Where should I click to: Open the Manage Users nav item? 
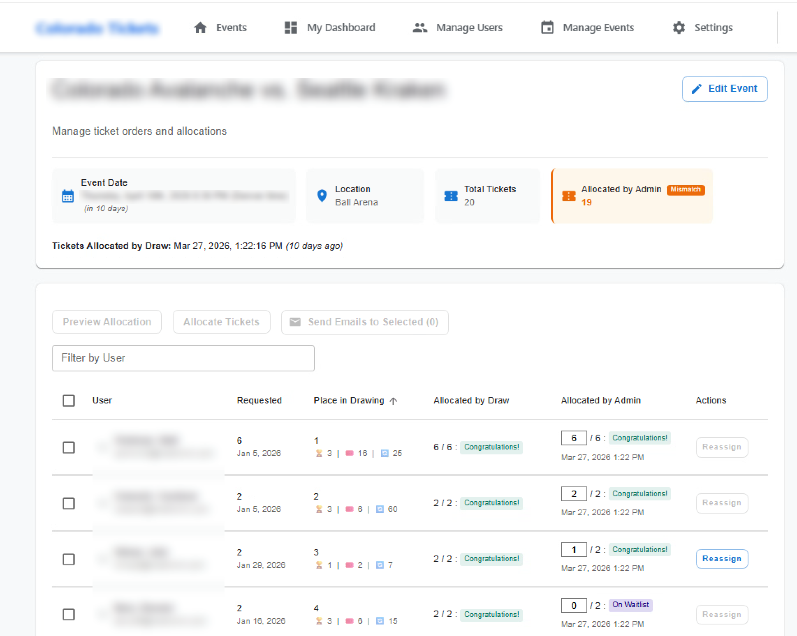click(x=469, y=28)
